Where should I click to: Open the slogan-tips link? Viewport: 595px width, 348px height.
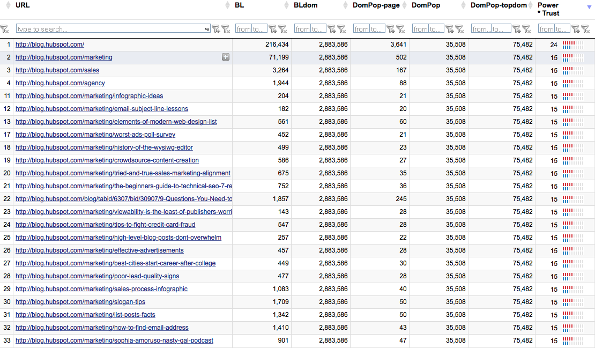80,302
